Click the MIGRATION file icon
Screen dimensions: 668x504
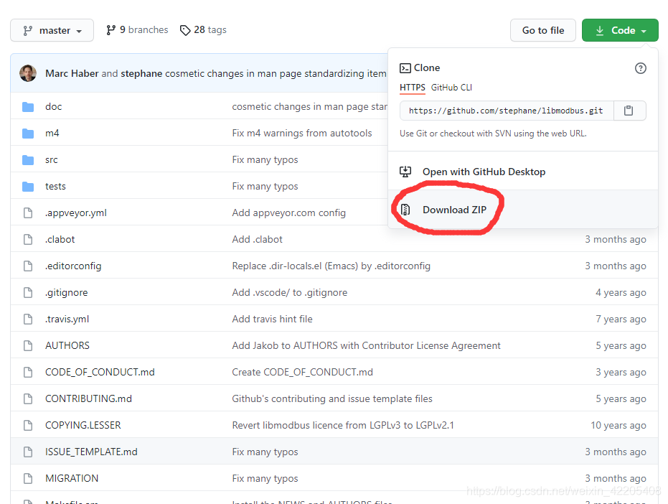coord(28,478)
